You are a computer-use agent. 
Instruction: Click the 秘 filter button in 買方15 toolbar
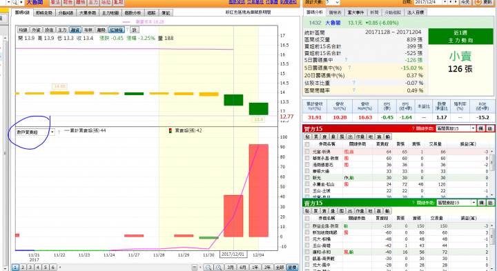pos(307,137)
